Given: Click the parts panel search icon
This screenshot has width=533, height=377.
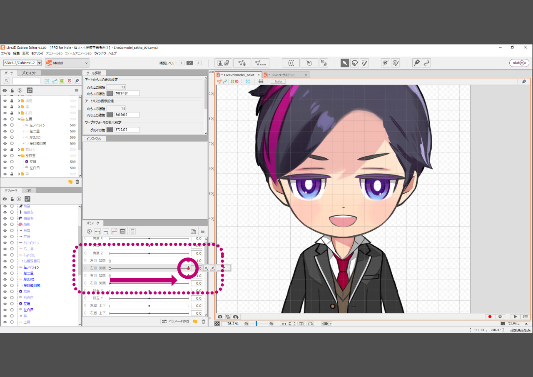Looking at the screenshot, I should pyautogui.click(x=7, y=80).
